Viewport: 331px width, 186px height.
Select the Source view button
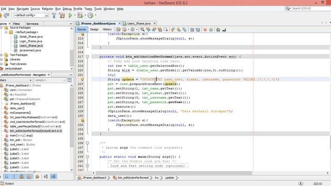82,29
